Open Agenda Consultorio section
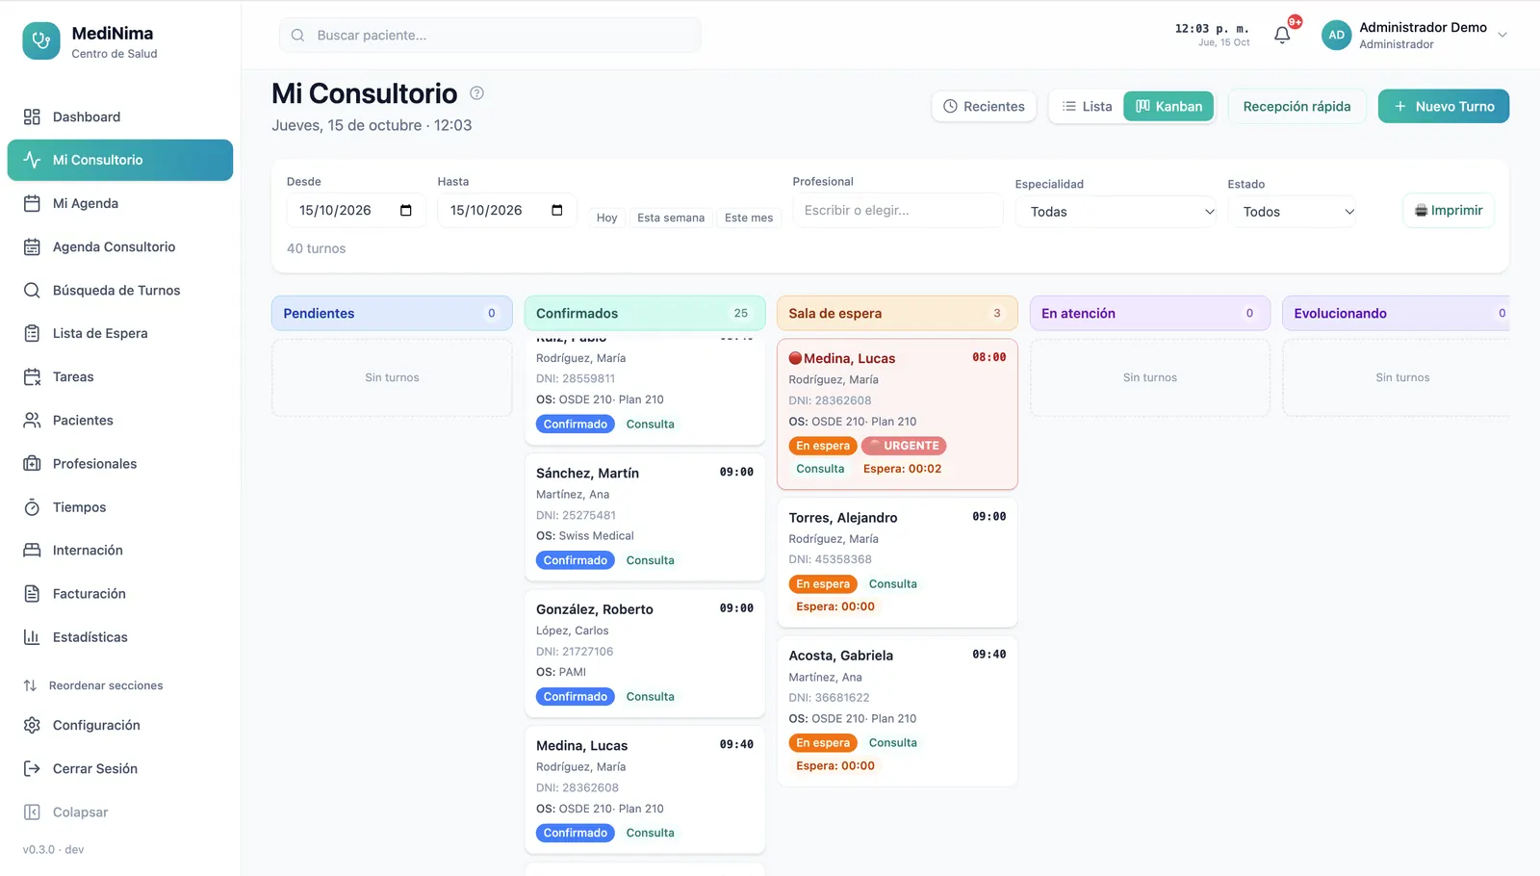The height and width of the screenshot is (876, 1540). pyautogui.click(x=120, y=246)
